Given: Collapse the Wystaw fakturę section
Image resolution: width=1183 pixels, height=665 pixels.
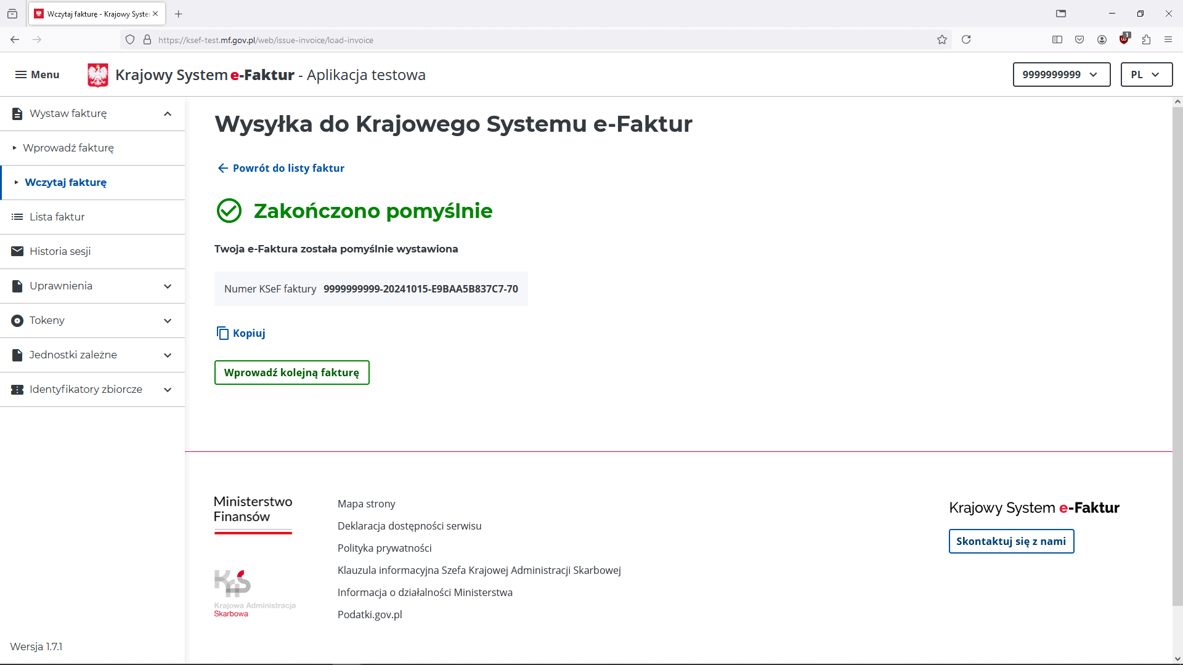Looking at the screenshot, I should point(167,113).
